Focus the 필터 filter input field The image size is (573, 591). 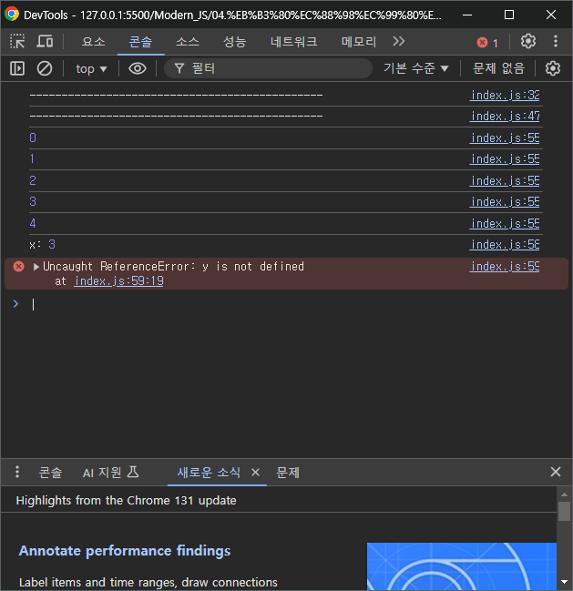[x=269, y=68]
